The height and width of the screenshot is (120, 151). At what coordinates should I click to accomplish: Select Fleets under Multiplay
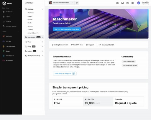coord(29,23)
